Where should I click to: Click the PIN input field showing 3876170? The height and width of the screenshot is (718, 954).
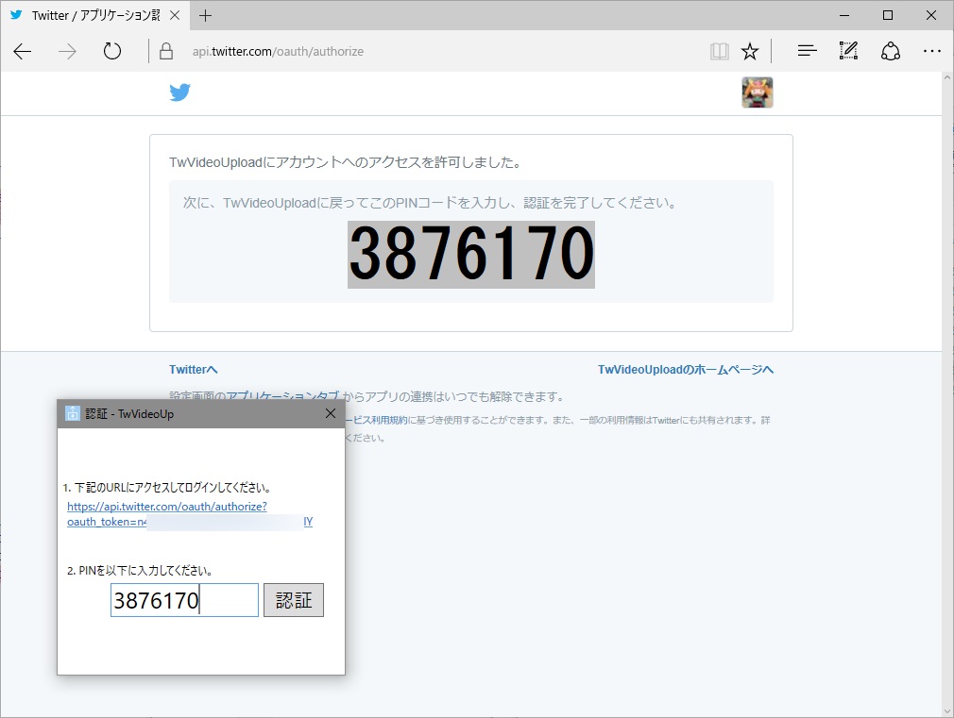click(183, 600)
